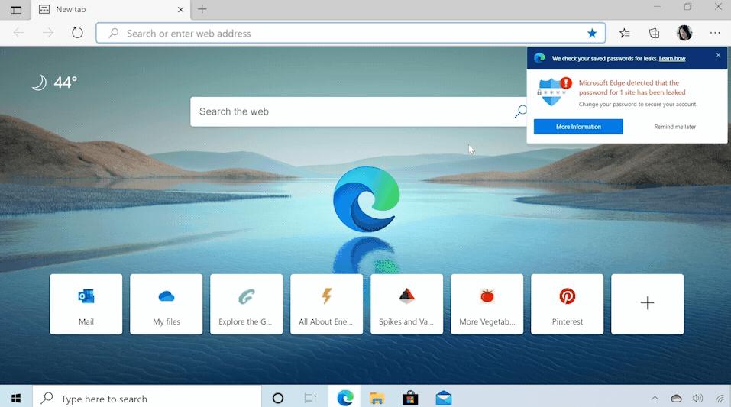
Task: Open the vertical tabs icon at top-left
Action: [16, 9]
